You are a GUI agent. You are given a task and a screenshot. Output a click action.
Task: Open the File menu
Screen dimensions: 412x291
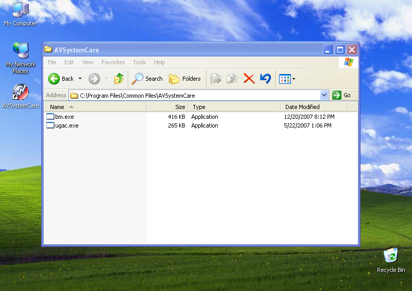click(52, 62)
